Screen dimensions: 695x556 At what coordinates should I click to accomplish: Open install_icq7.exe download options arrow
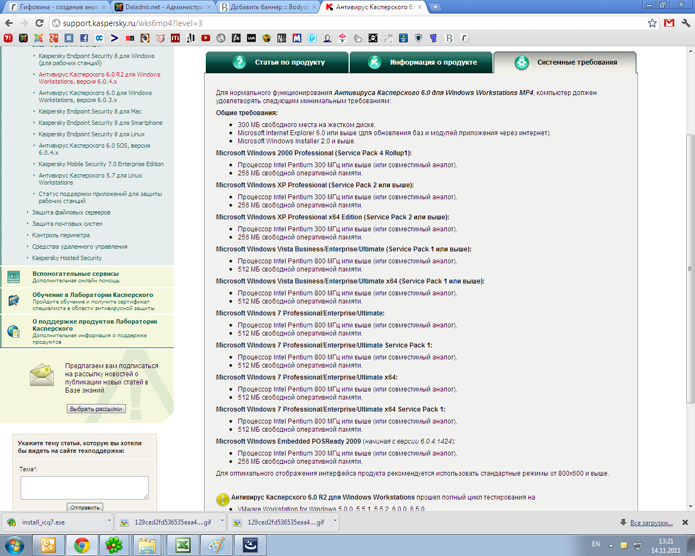pyautogui.click(x=109, y=521)
